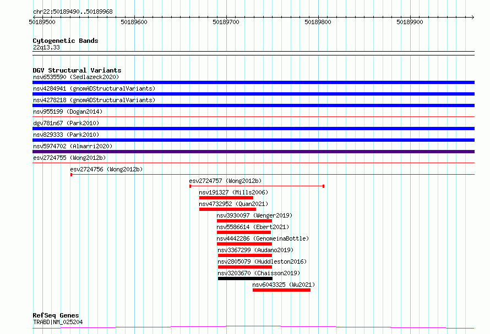Viewport: 490px width, 334px height.
Task: Open the nsv3930097 (Wenger2019) label
Action: click(254, 215)
